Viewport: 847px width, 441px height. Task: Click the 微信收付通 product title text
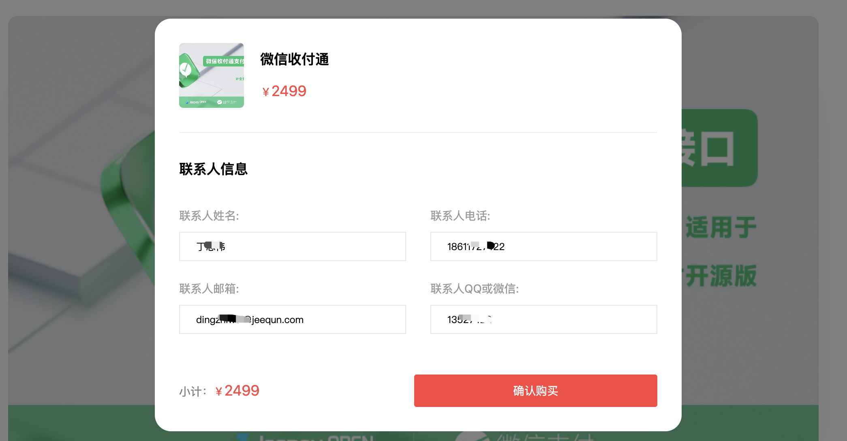click(x=295, y=59)
